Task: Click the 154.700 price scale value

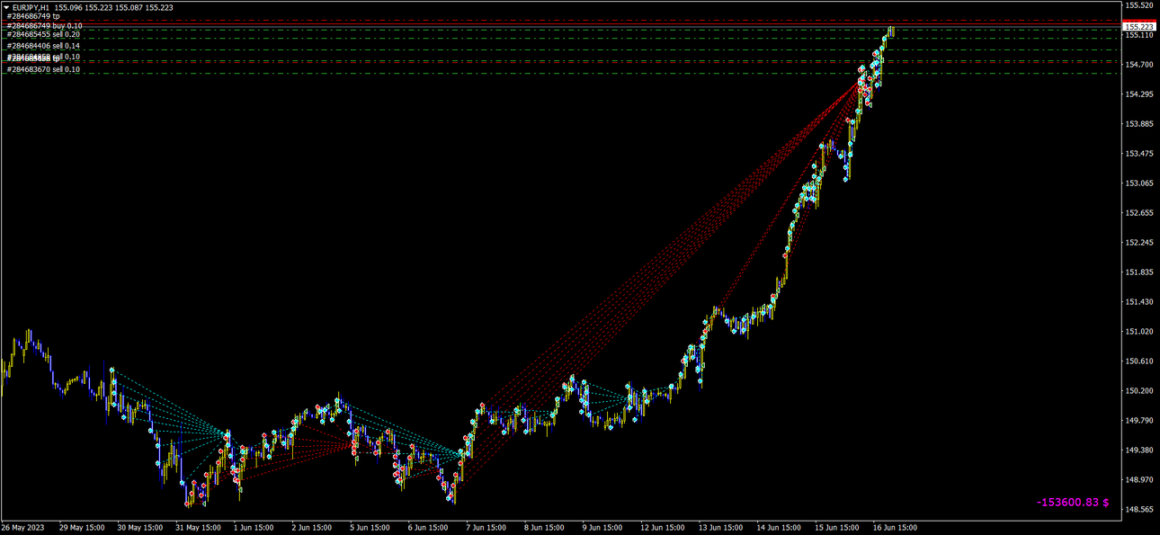Action: [x=1139, y=65]
